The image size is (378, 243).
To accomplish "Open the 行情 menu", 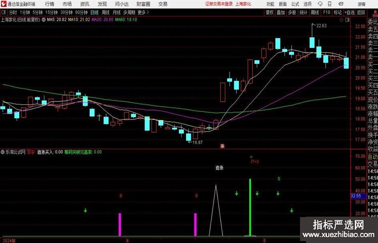I will [x=50, y=4].
